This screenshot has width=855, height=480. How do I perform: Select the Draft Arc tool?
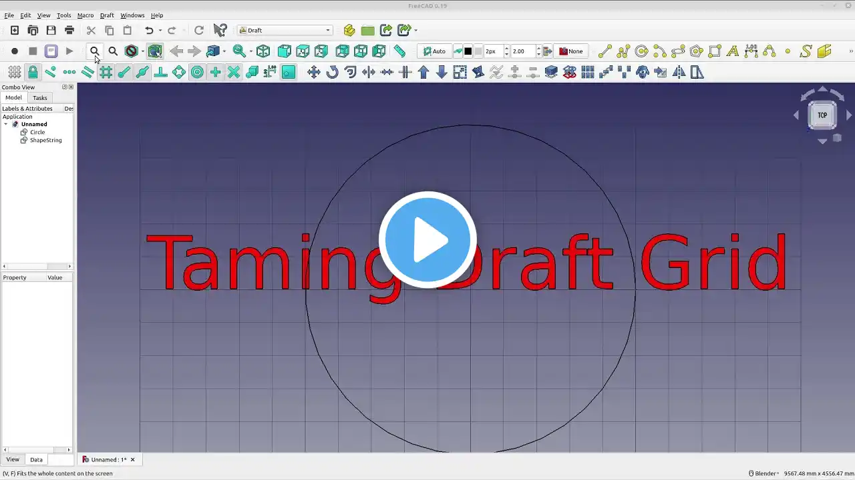(x=660, y=51)
